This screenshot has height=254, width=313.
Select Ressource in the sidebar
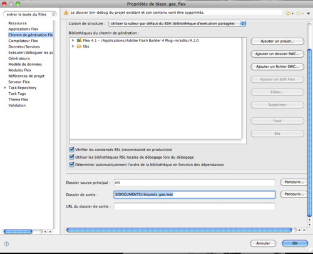(x=18, y=23)
